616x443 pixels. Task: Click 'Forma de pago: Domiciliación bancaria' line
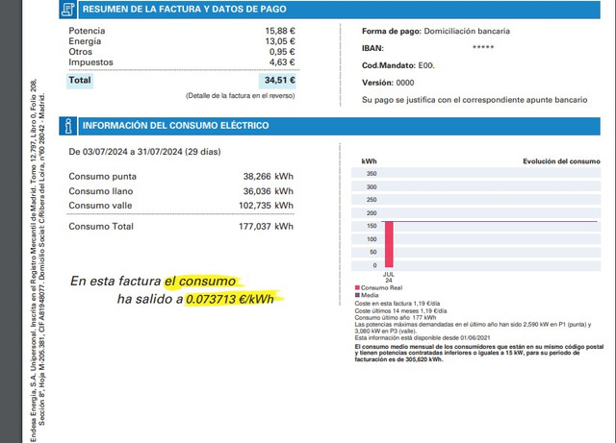coord(436,31)
